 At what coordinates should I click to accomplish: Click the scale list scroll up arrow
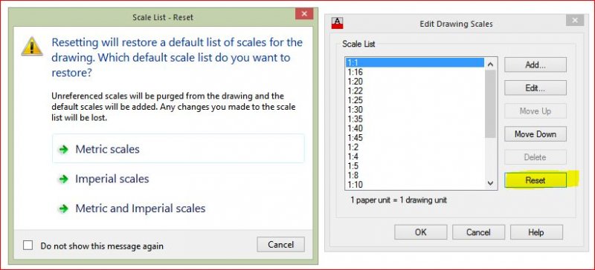[x=490, y=65]
